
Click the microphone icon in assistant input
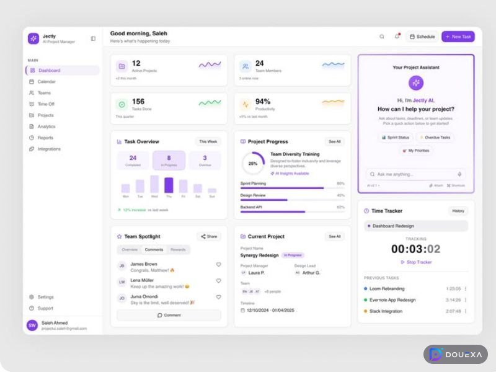(459, 174)
